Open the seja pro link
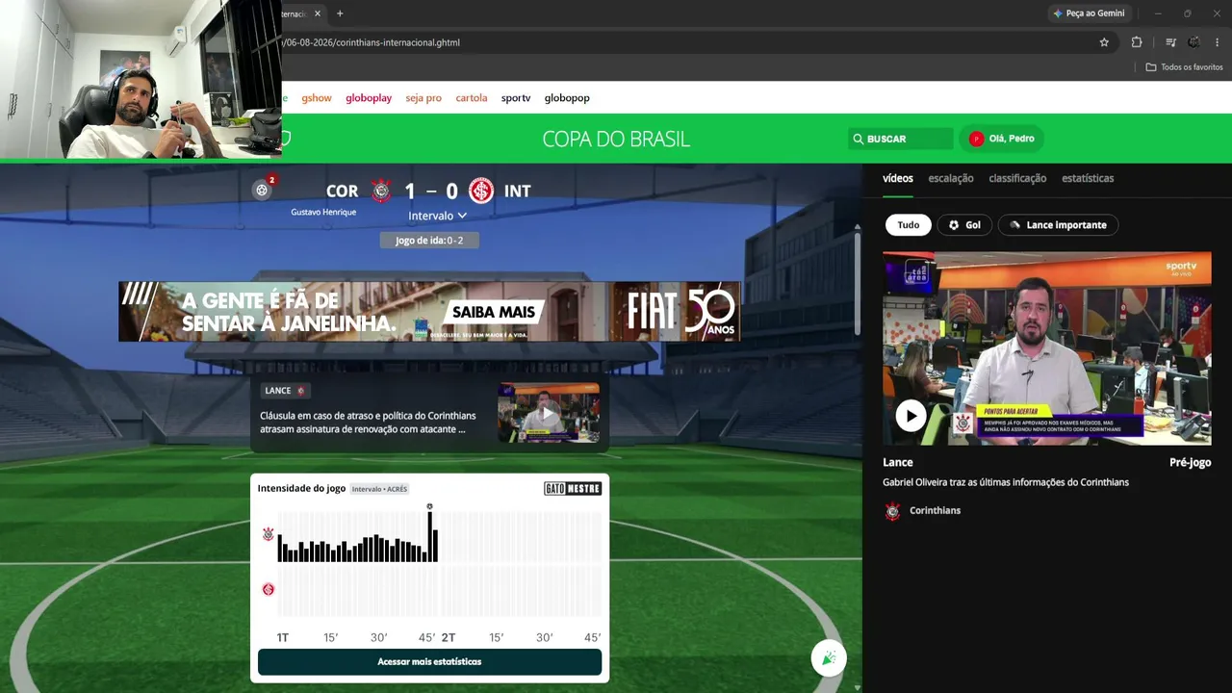 click(423, 98)
